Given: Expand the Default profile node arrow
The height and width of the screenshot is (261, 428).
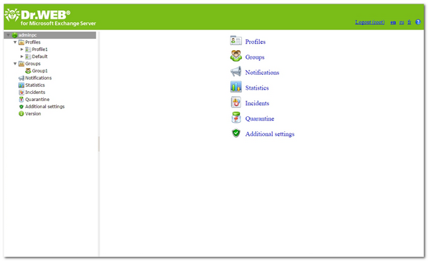Looking at the screenshot, I should [22, 57].
